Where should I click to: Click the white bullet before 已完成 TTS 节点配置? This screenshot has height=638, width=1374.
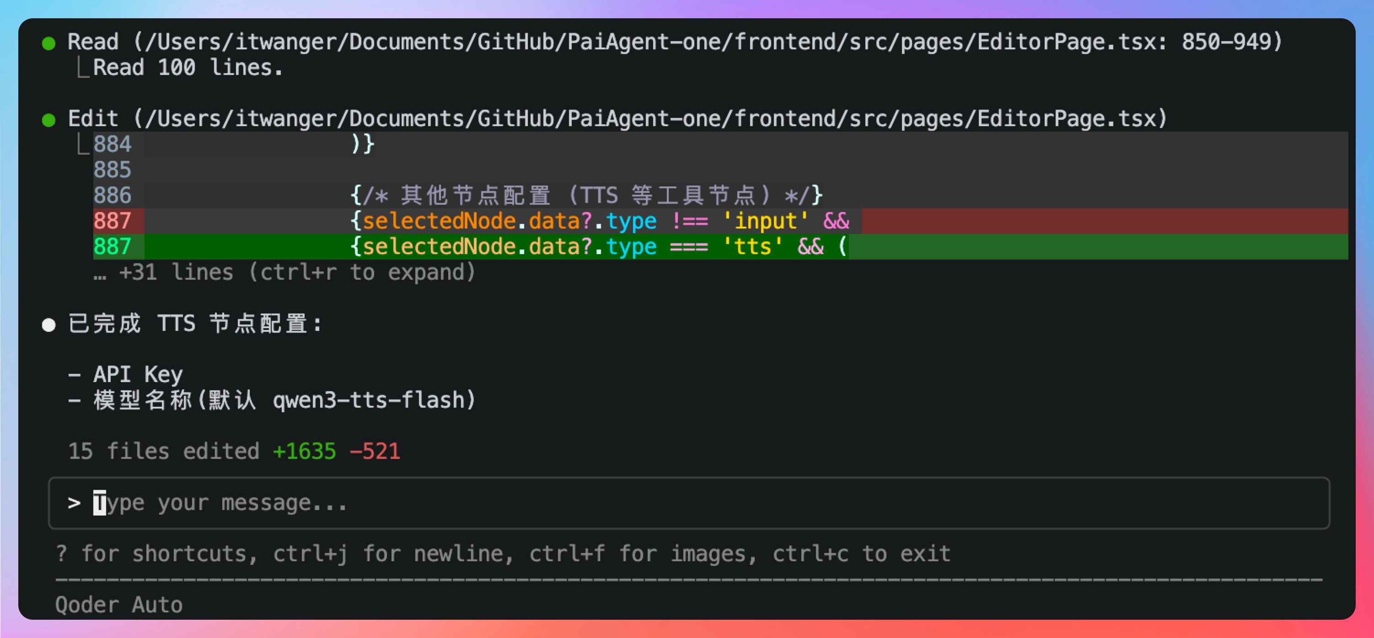point(48,325)
